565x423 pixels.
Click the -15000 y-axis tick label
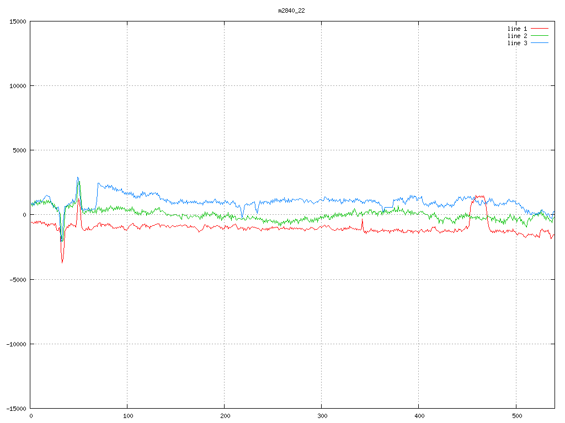pyautogui.click(x=16, y=408)
